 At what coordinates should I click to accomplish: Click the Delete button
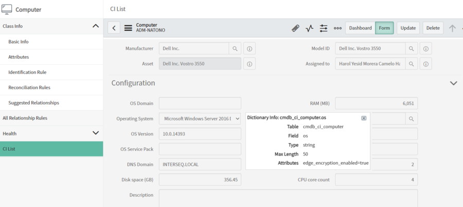coord(433,28)
